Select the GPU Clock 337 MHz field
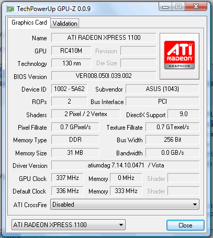 (68, 178)
